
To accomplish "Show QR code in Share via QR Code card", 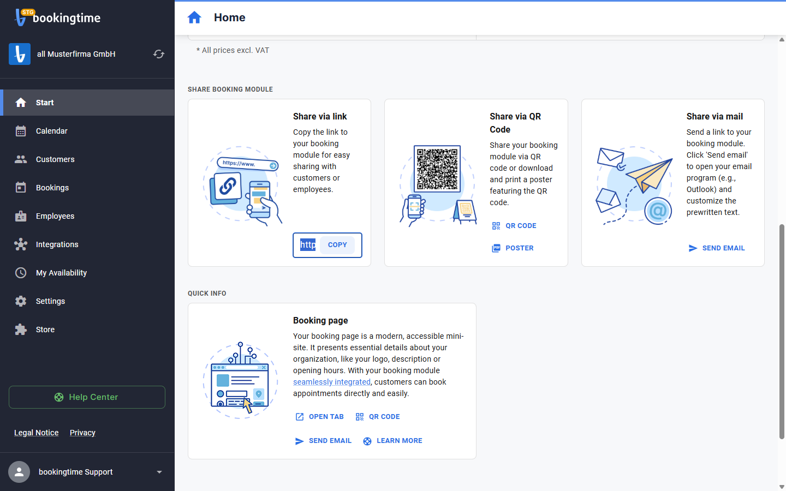I will pyautogui.click(x=514, y=226).
